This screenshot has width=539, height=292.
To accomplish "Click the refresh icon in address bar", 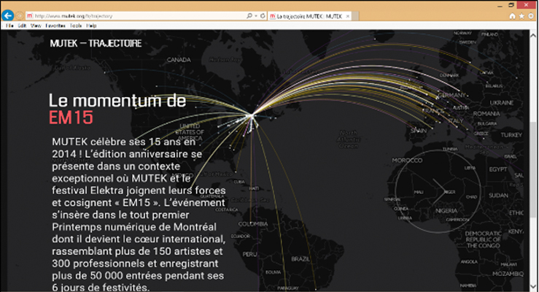I will click(x=263, y=15).
